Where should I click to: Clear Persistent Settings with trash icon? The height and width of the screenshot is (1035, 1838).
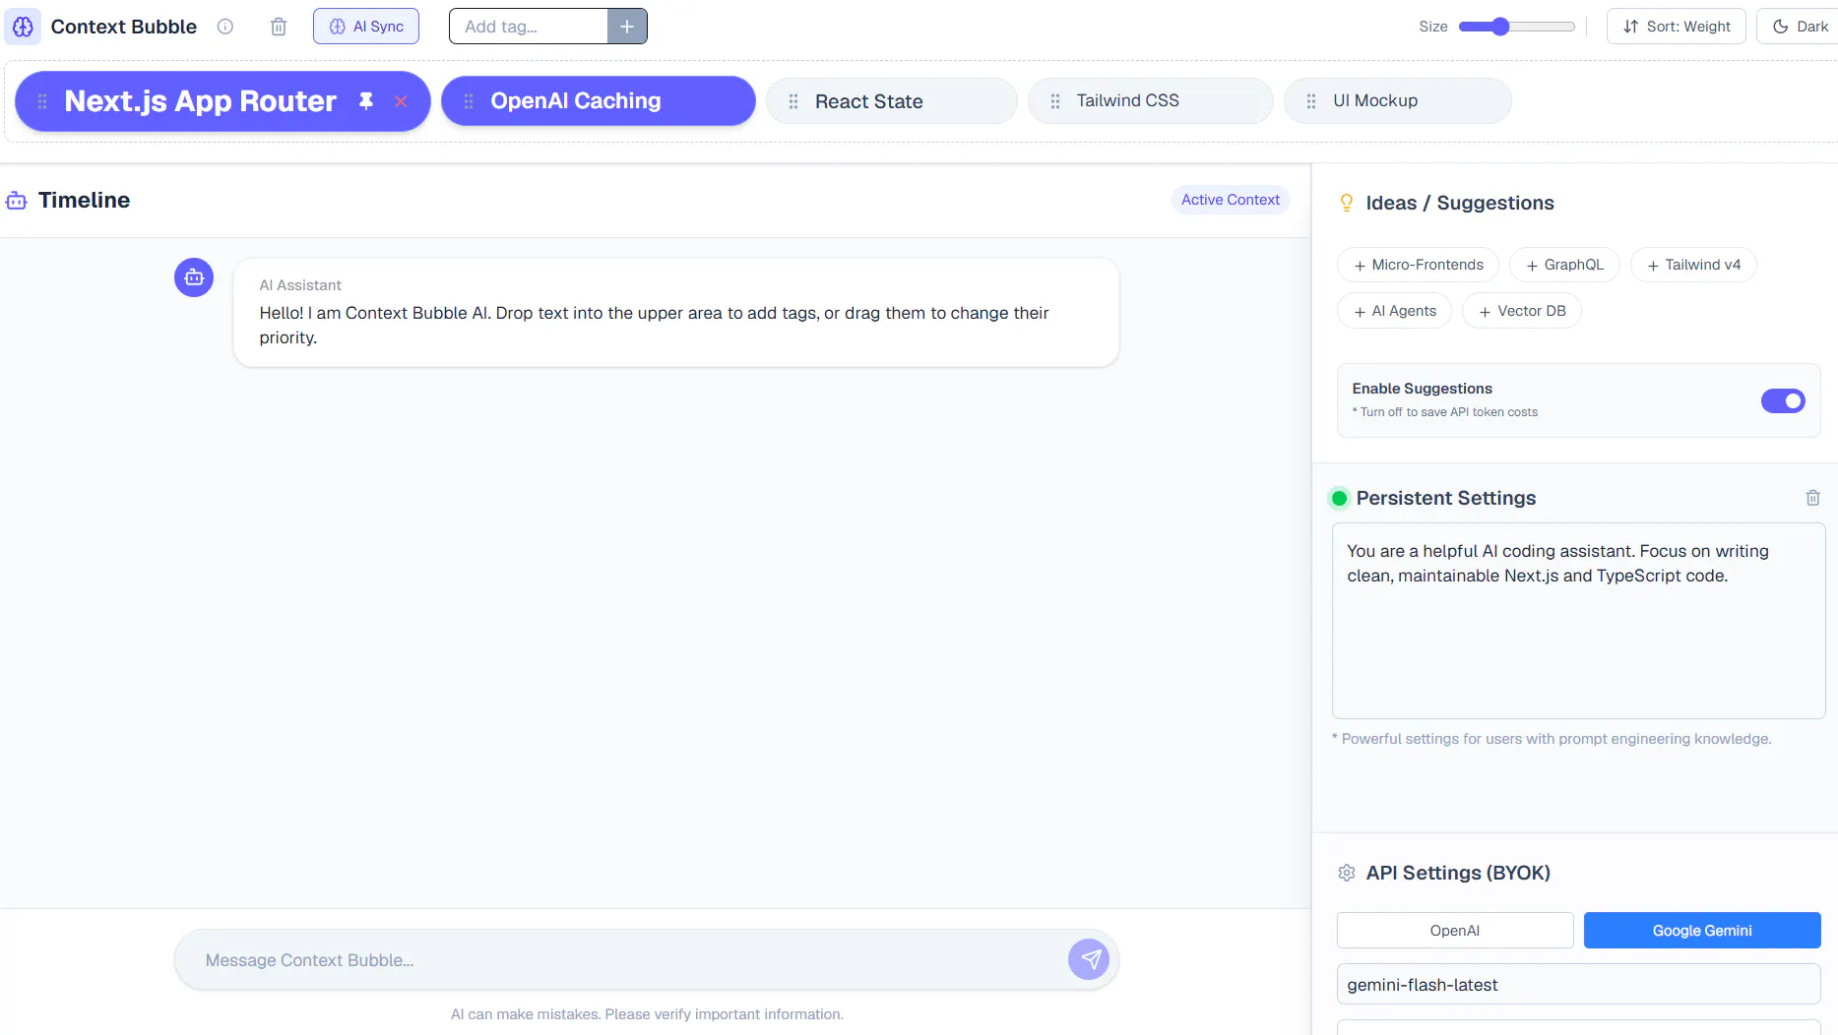(1812, 498)
